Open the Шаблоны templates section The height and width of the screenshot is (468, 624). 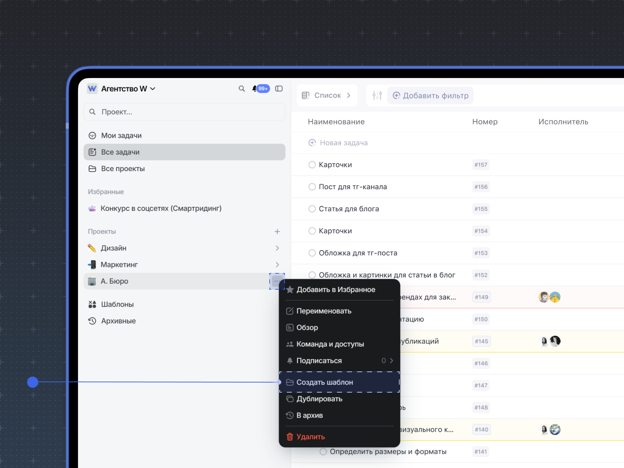click(117, 304)
